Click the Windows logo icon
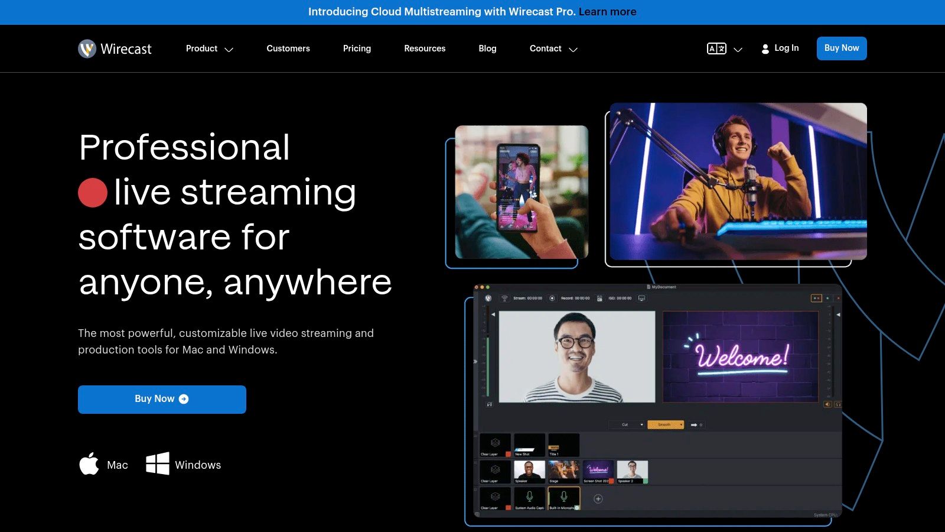945x532 pixels. click(x=157, y=465)
